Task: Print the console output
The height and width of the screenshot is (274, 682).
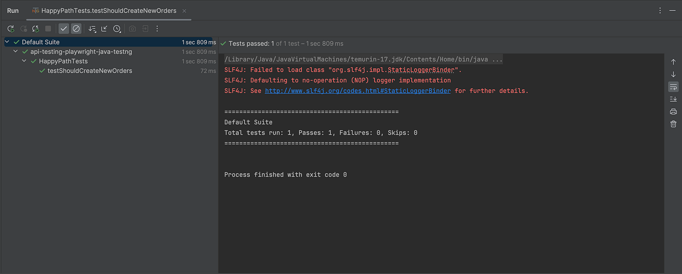Action: 673,112
